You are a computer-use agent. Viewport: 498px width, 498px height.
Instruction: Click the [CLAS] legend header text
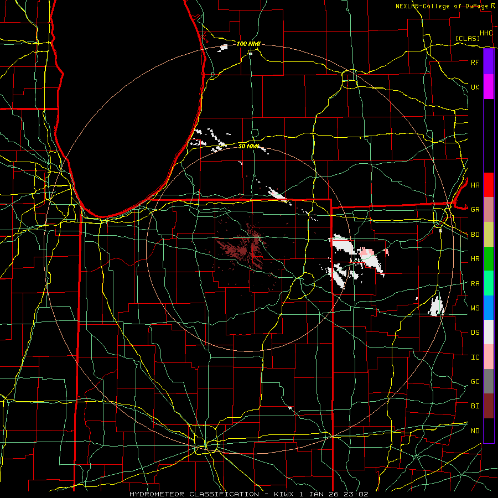coord(468,38)
